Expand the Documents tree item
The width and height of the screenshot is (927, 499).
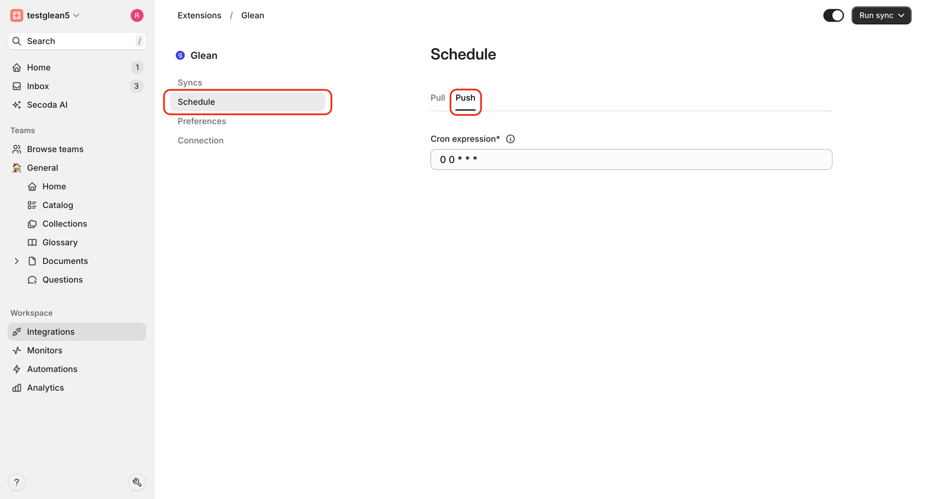coord(16,261)
